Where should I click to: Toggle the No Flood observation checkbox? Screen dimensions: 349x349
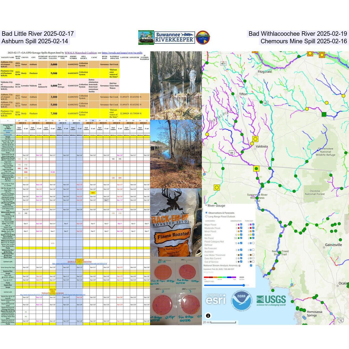click(x=241, y=238)
